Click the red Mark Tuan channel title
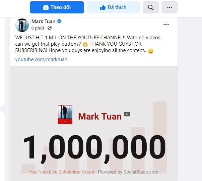The width and height of the screenshot is (202, 181). coord(100,117)
